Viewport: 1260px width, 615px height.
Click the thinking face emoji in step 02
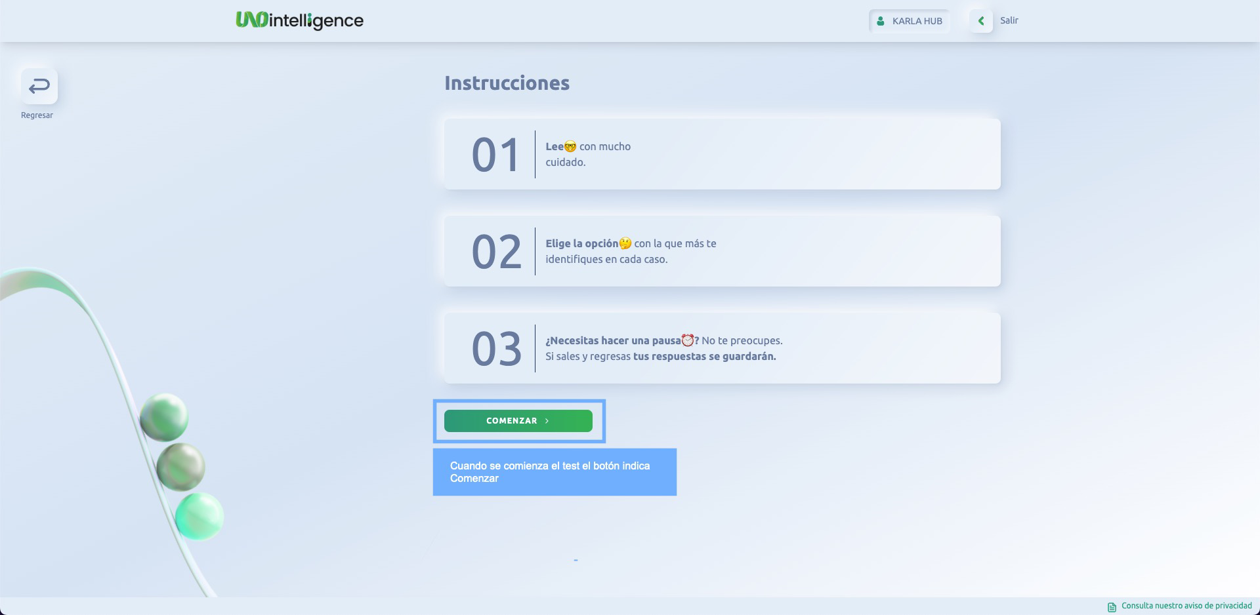pos(625,243)
